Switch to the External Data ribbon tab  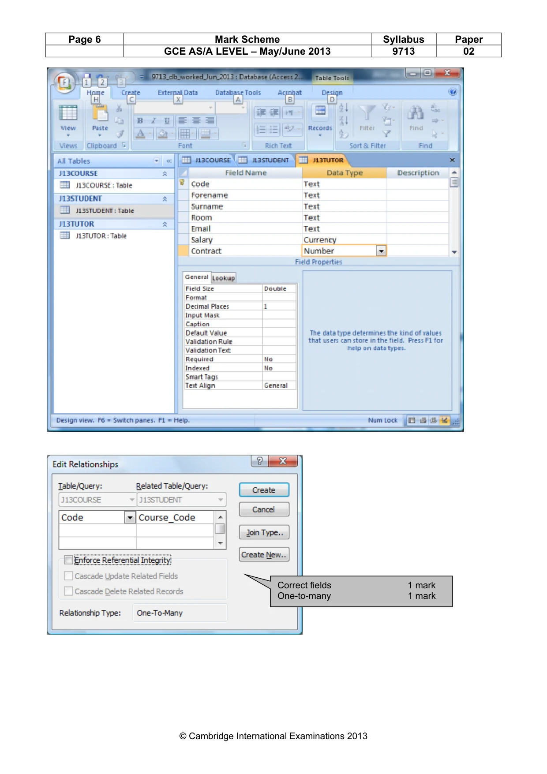178,93
